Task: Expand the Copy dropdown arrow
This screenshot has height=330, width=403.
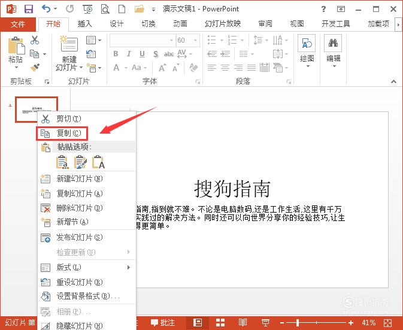Action: click(44, 54)
